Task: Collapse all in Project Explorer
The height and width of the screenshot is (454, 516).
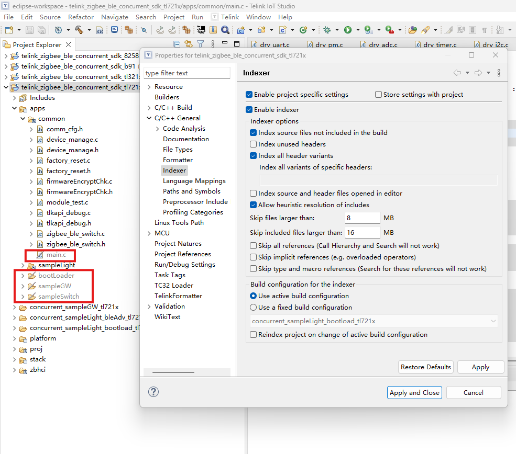Action: 177,44
